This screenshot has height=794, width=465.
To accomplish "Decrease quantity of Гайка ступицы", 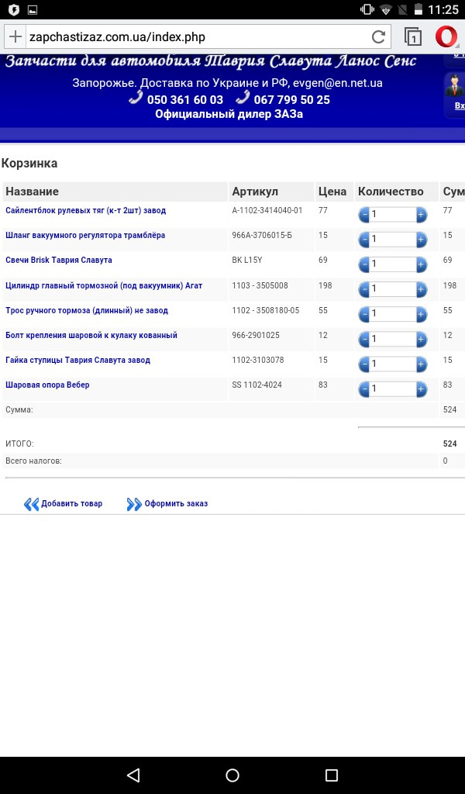I will (x=363, y=364).
